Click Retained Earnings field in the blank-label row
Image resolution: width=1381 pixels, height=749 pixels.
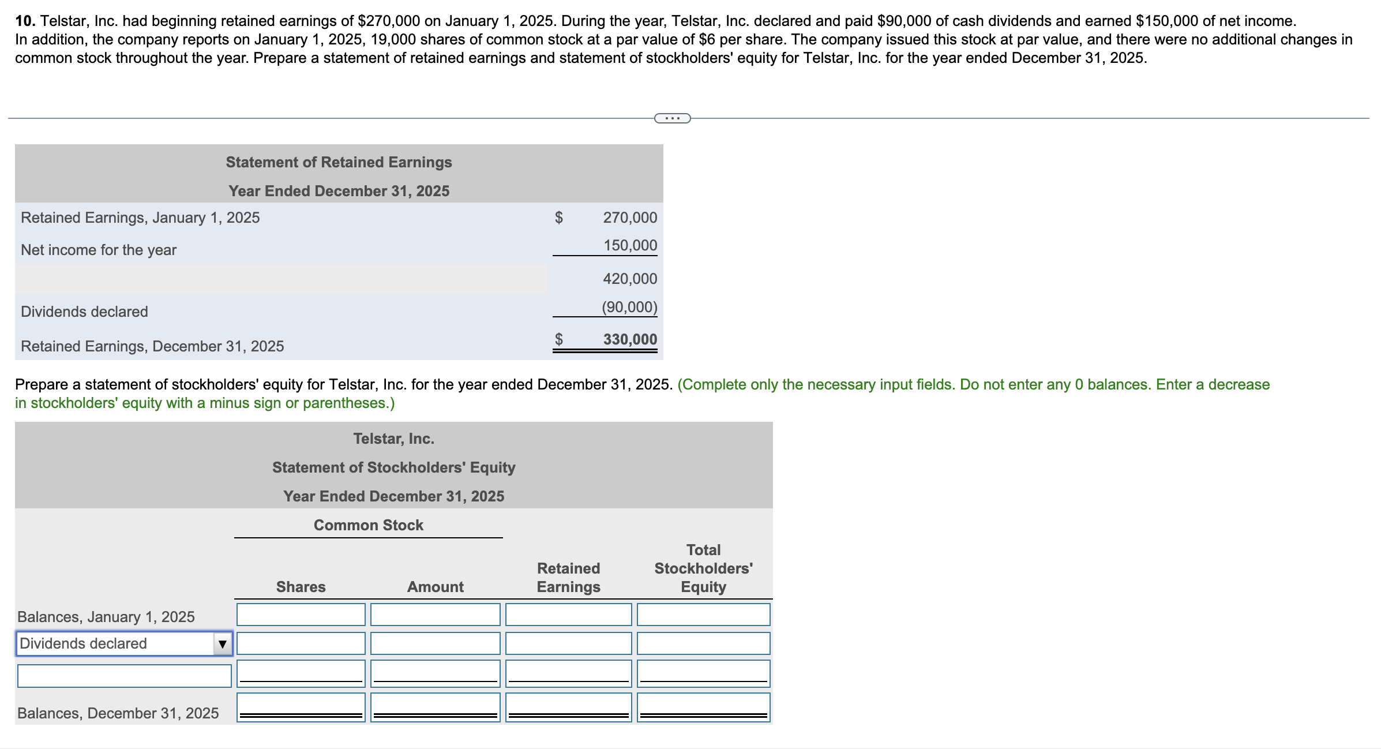(568, 673)
